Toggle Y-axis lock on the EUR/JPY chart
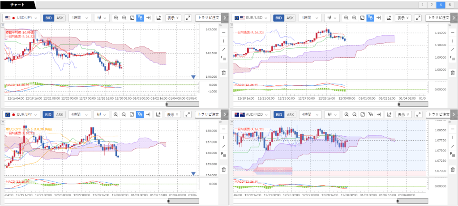 [140, 114]
